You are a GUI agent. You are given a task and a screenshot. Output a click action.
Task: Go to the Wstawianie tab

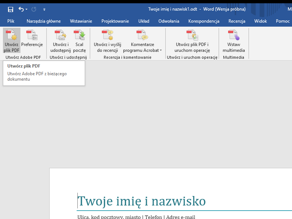81,21
